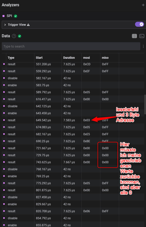This screenshot has height=227, width=146.
Task: Select the result row starting at 551.208 µs
Action: tap(73, 64)
